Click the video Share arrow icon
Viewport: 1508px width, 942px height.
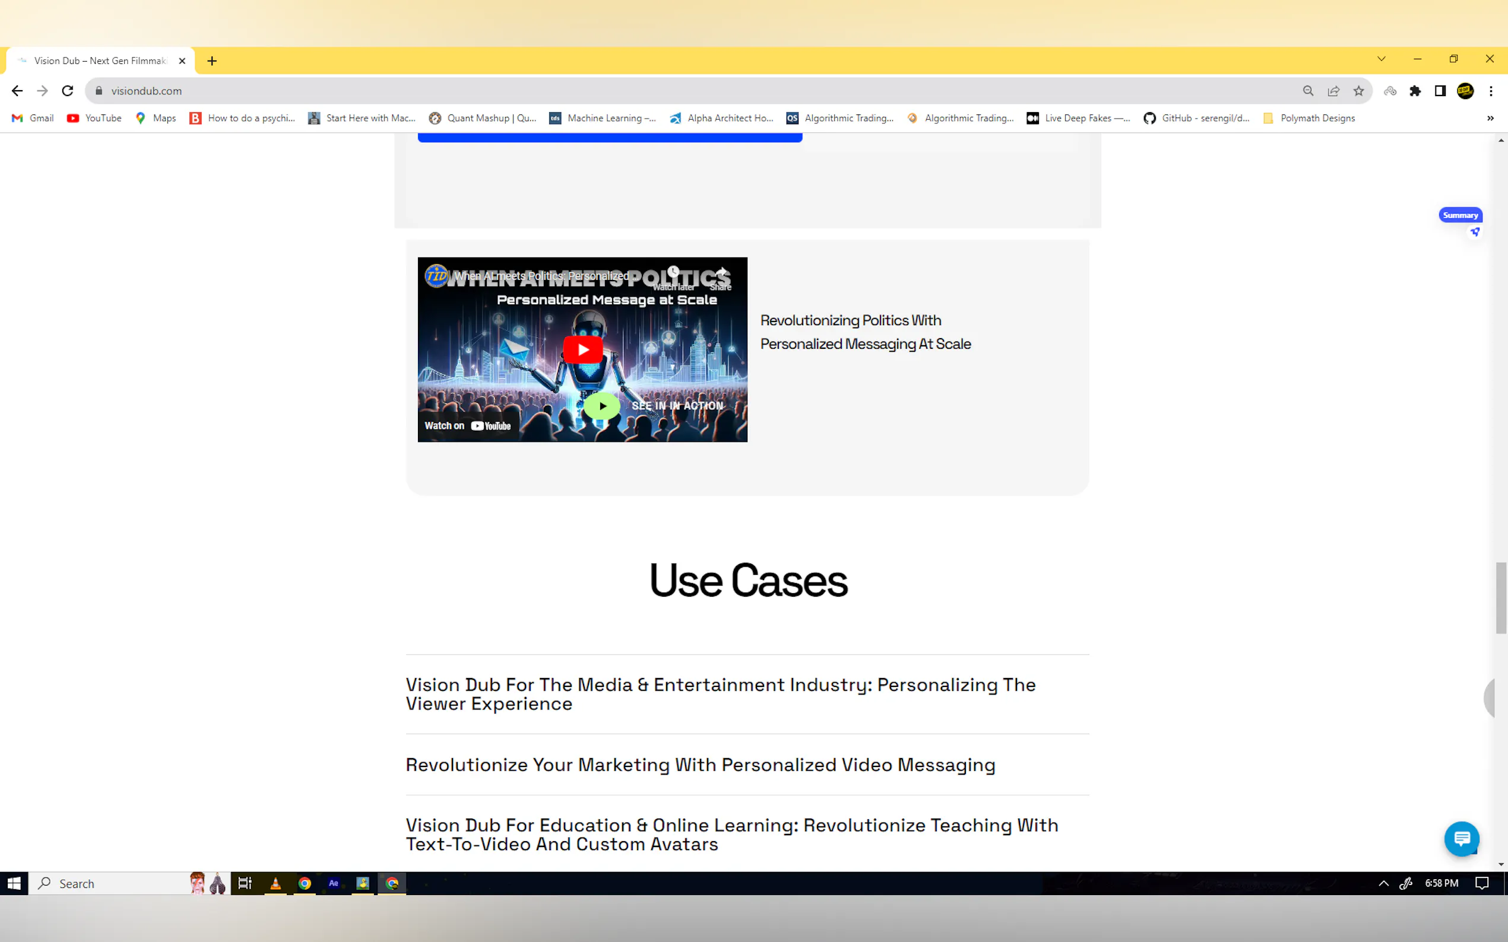(721, 272)
